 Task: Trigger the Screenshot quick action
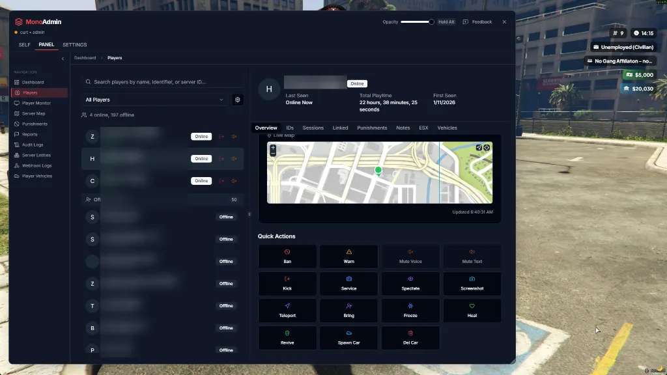pyautogui.click(x=472, y=283)
